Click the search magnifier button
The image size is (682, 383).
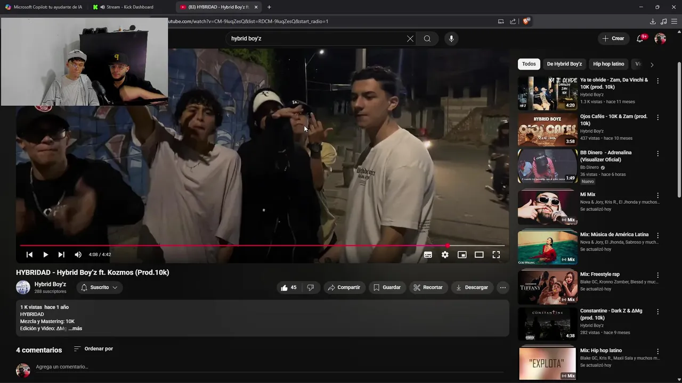(427, 38)
